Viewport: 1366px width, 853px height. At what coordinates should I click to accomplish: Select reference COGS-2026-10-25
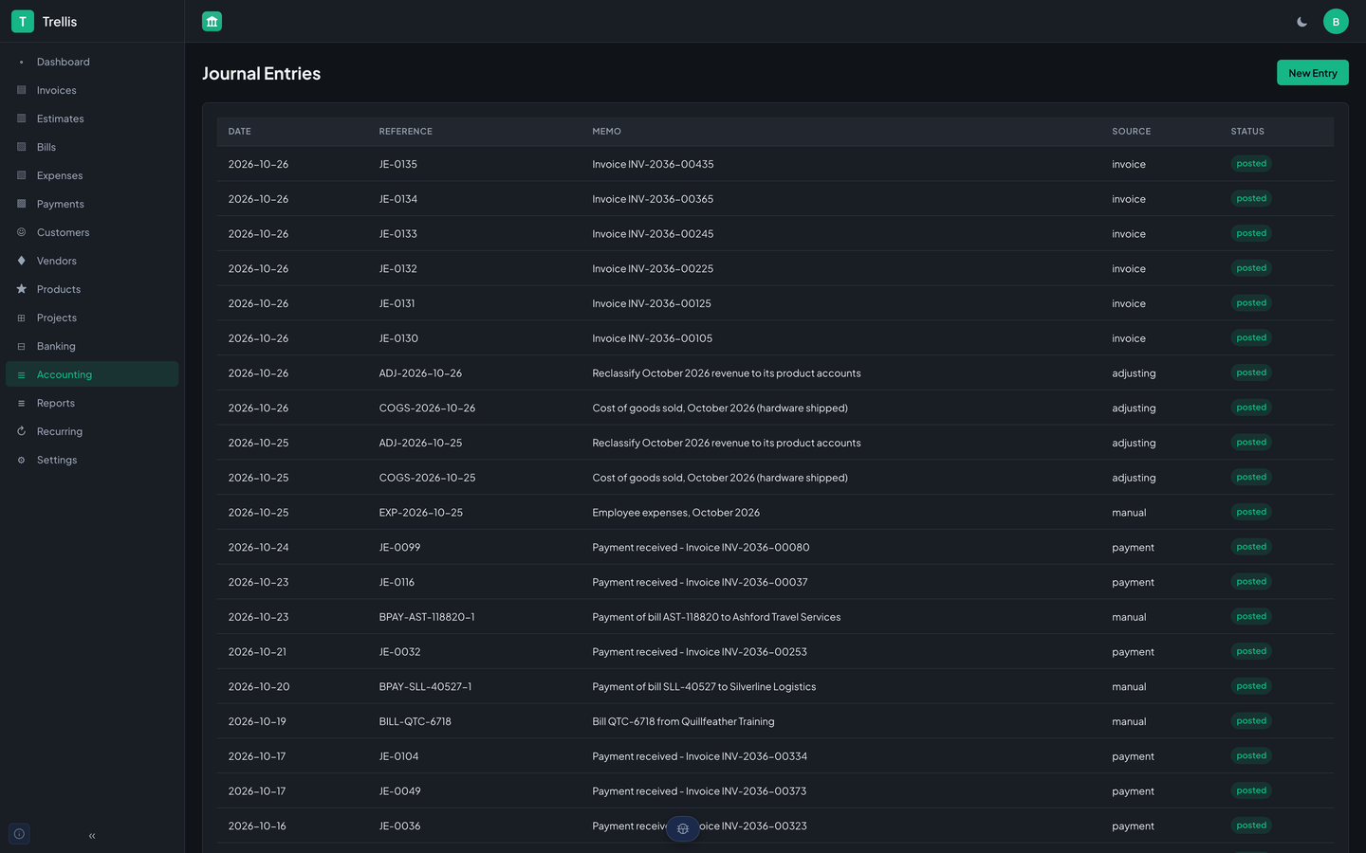[x=427, y=478]
